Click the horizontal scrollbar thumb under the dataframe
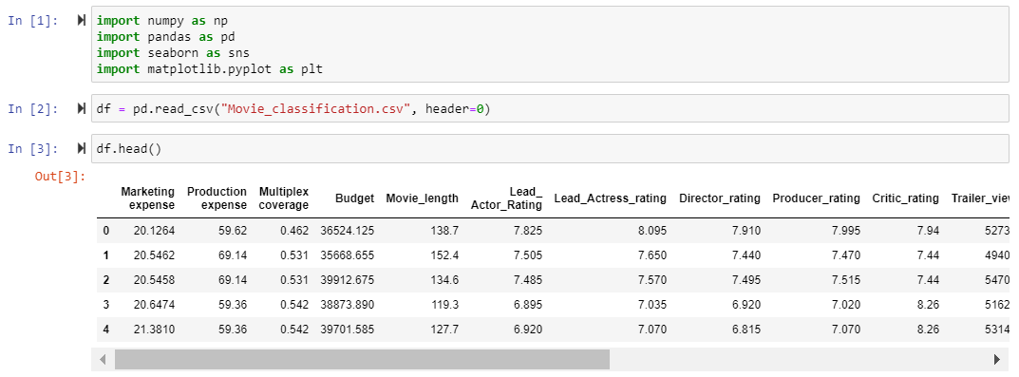The image size is (1019, 377). click(362, 360)
